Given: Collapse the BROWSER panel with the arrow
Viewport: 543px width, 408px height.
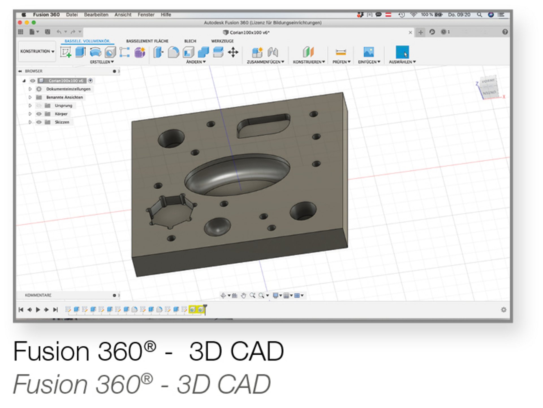Looking at the screenshot, I should coord(20,71).
